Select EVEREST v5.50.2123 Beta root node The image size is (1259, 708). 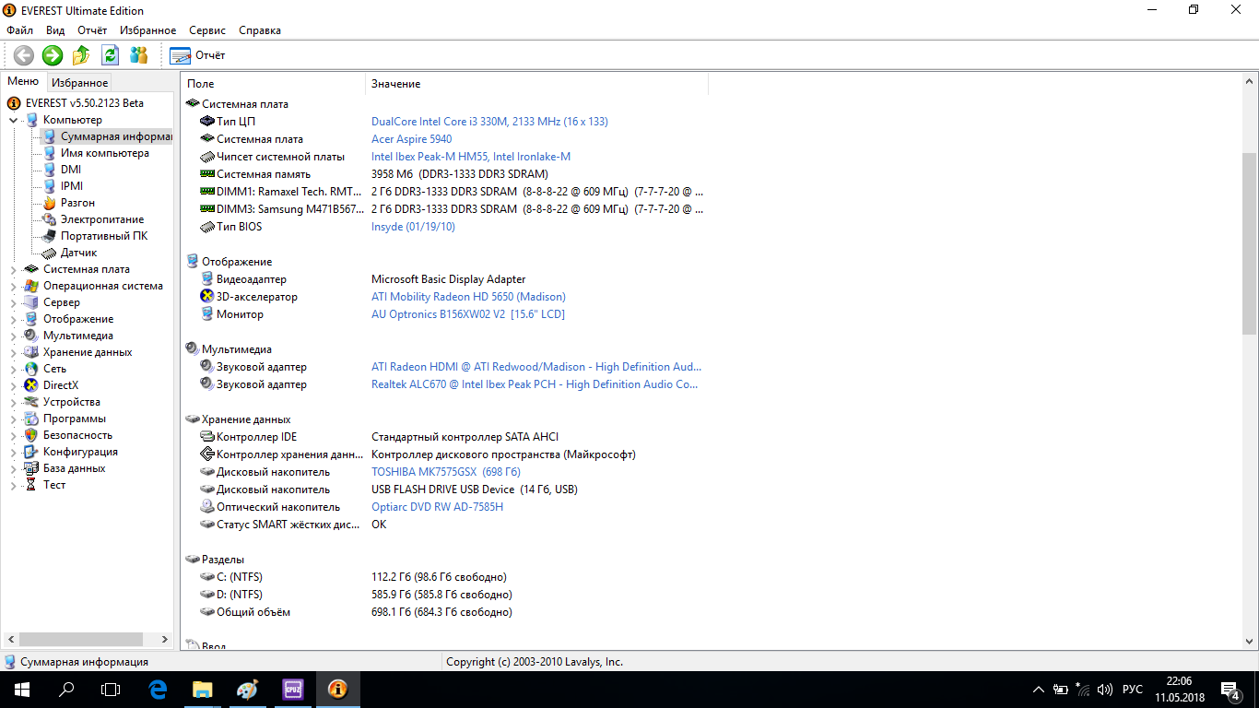pyautogui.click(x=85, y=103)
